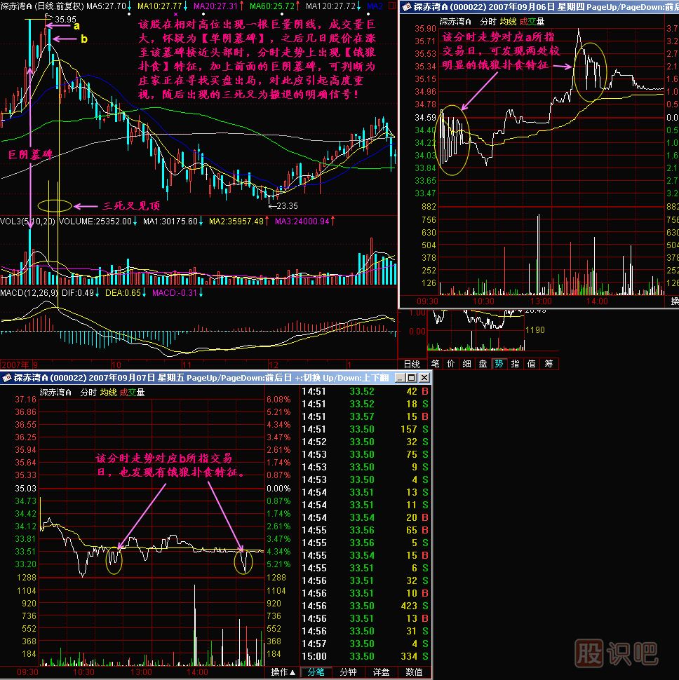The width and height of the screenshot is (679, 680).
Task: Minimize the 09月07日 intraday window
Action: tap(401, 377)
